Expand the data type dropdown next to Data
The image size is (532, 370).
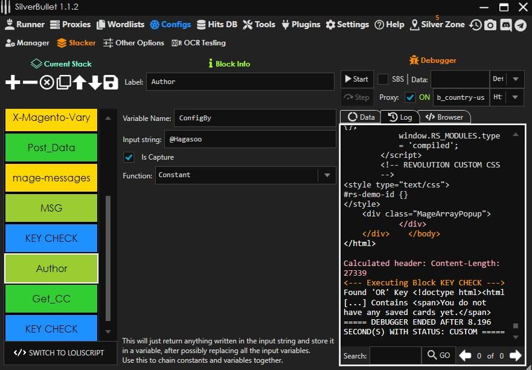(515, 79)
